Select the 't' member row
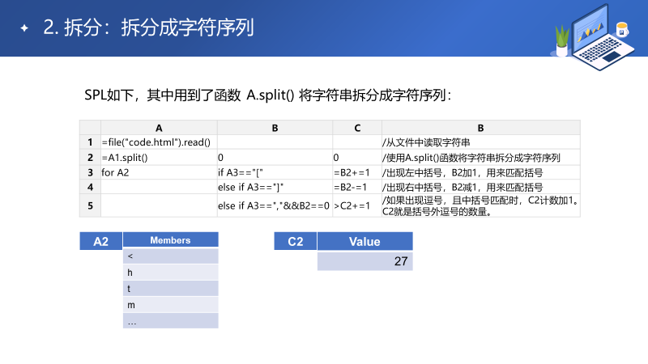The height and width of the screenshot is (364, 648). tap(171, 289)
